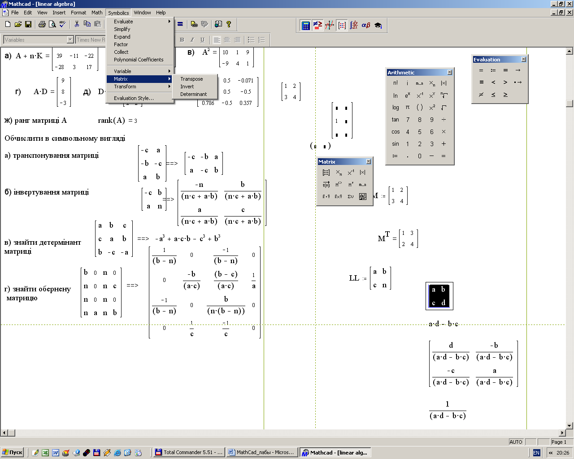
Task: Insert matrix using Matrix palette's first icon
Action: coord(326,173)
